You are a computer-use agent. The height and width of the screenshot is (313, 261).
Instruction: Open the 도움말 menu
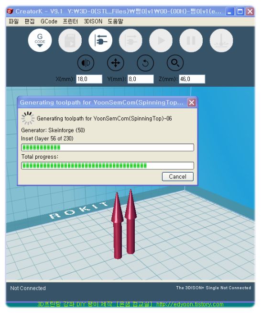point(115,22)
